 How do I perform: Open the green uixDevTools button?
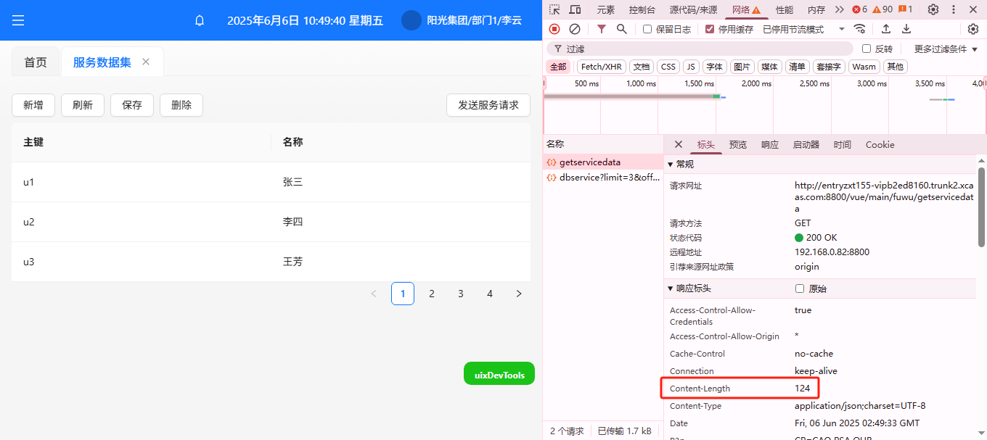(x=499, y=373)
